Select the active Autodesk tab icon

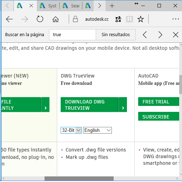tap(20, 6)
